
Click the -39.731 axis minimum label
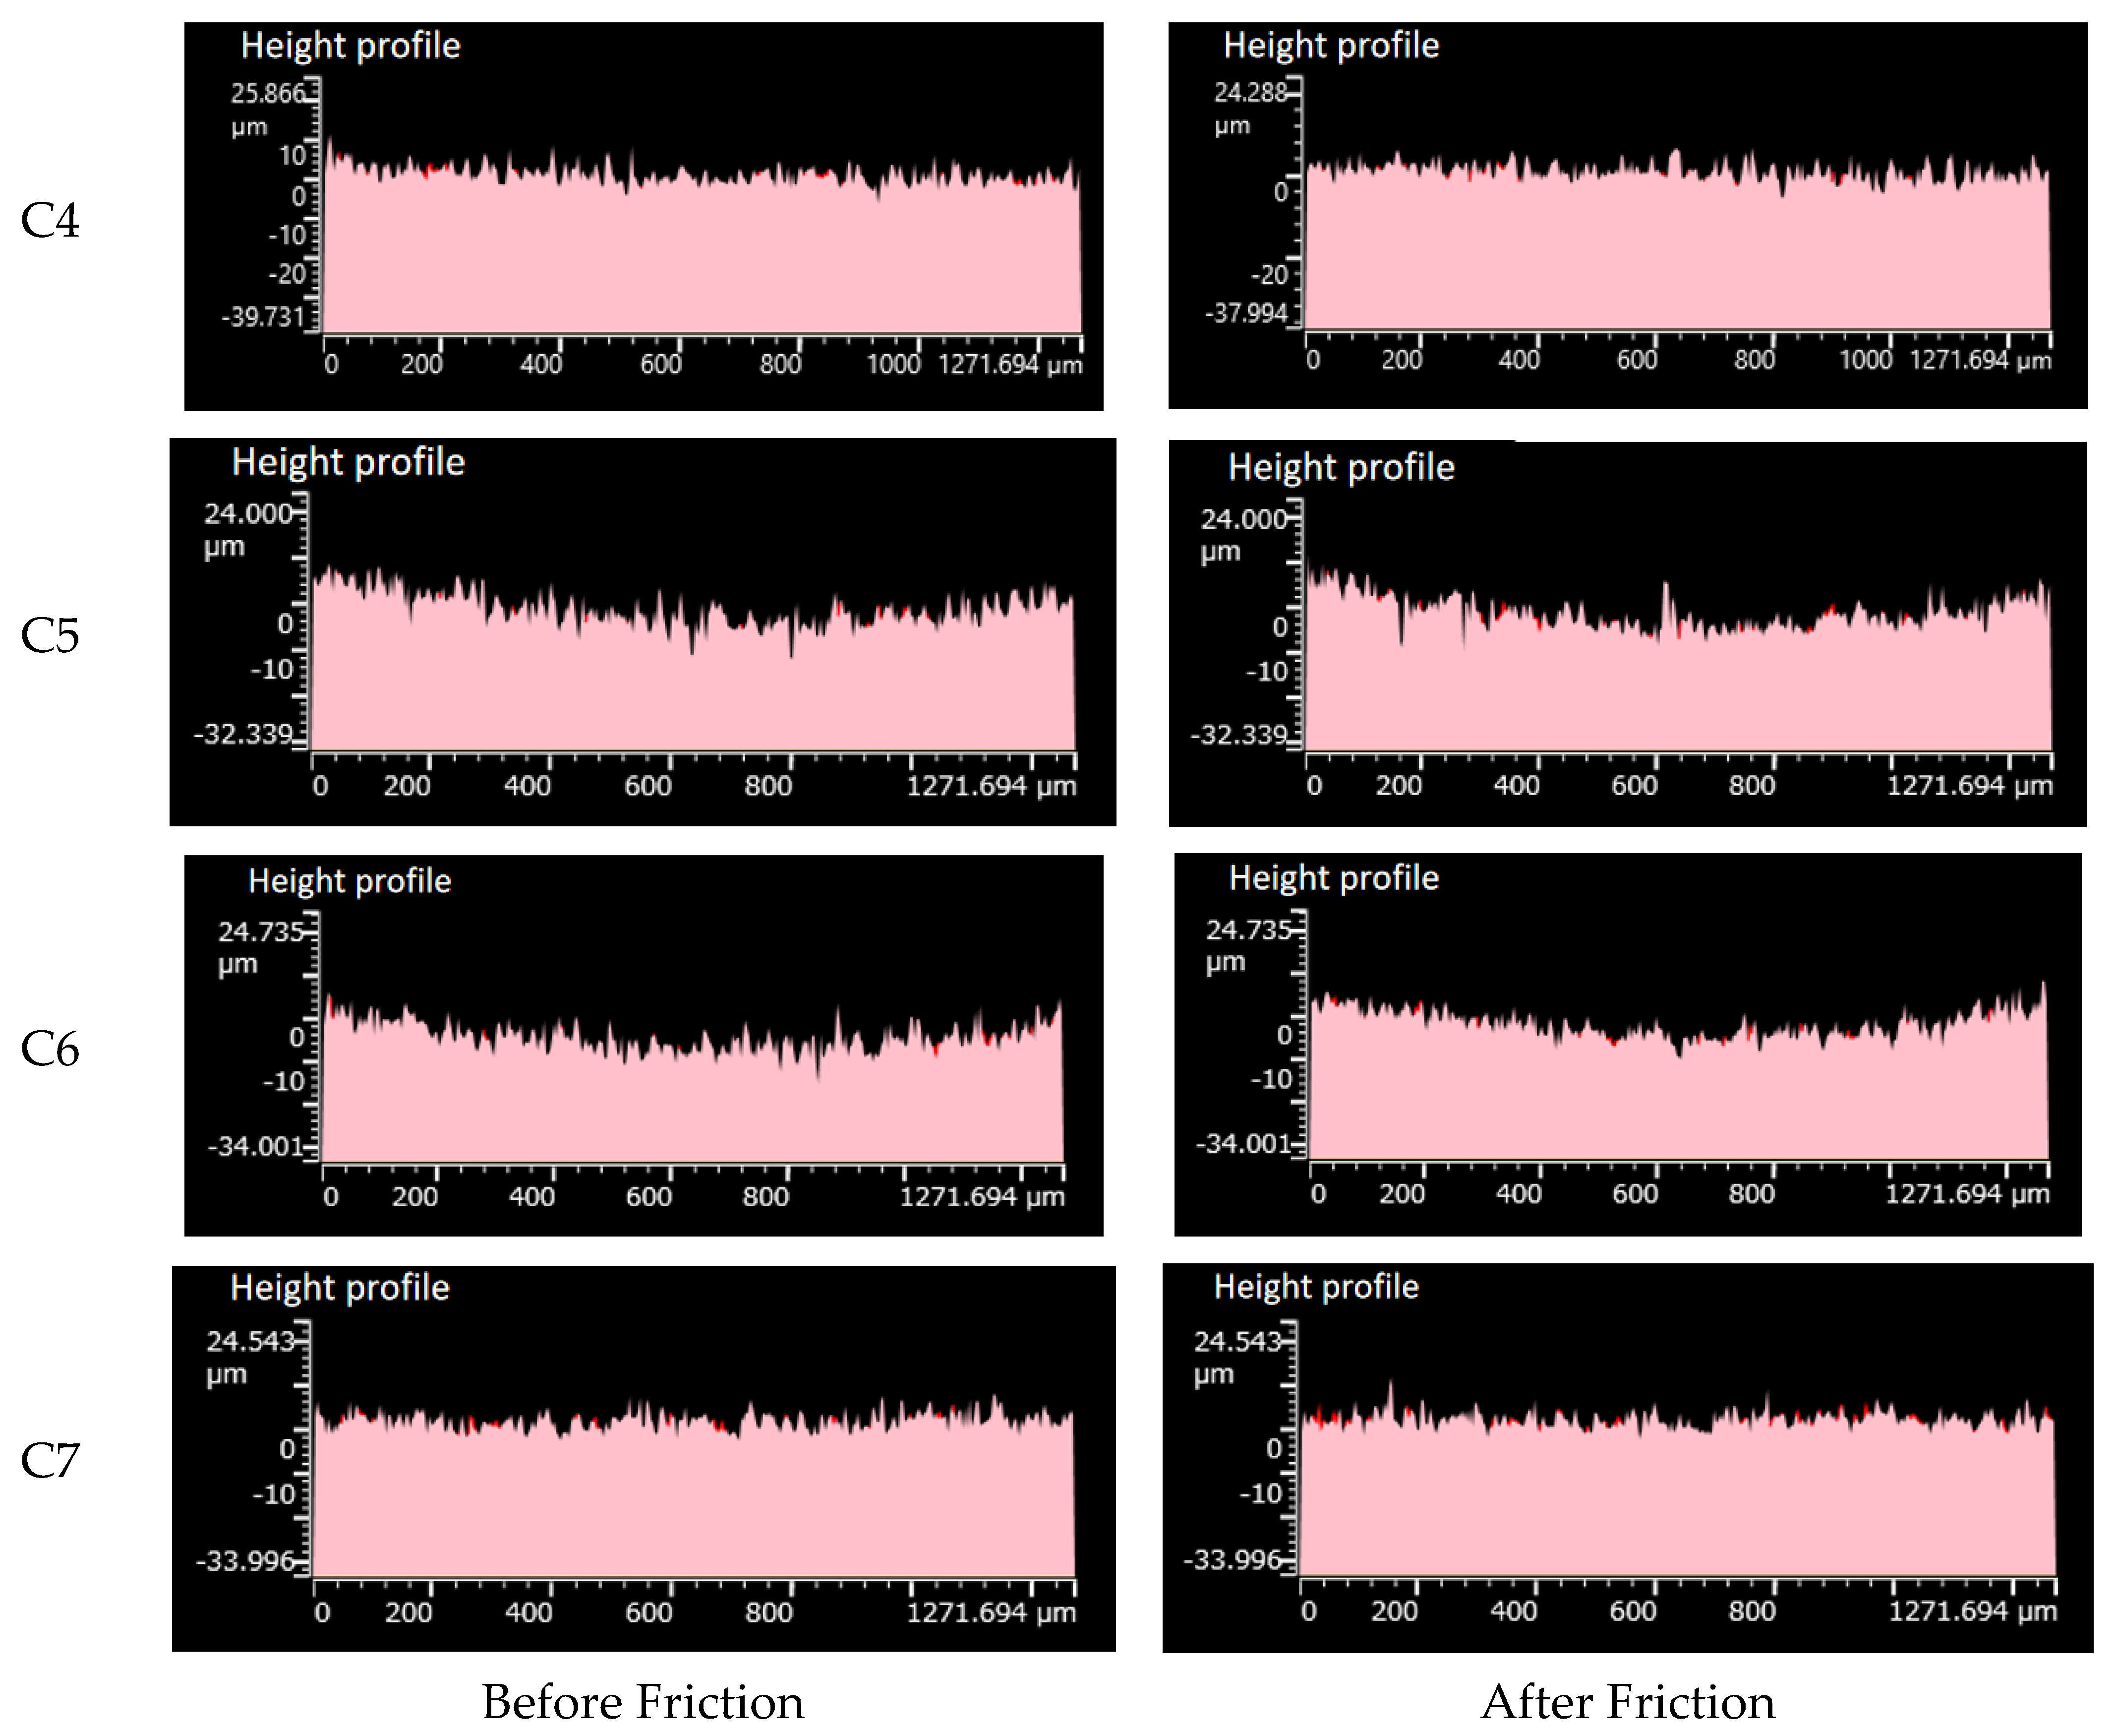[x=263, y=317]
